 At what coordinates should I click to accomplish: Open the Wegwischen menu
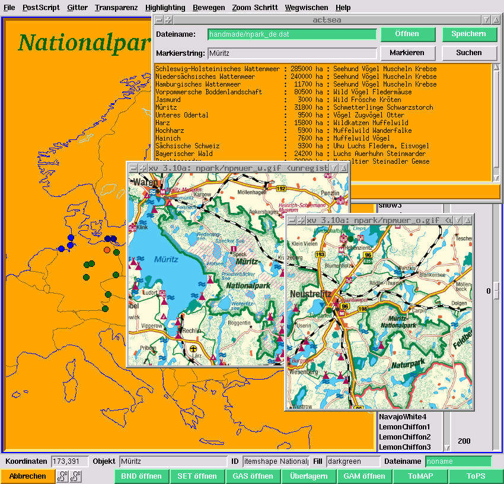click(307, 7)
